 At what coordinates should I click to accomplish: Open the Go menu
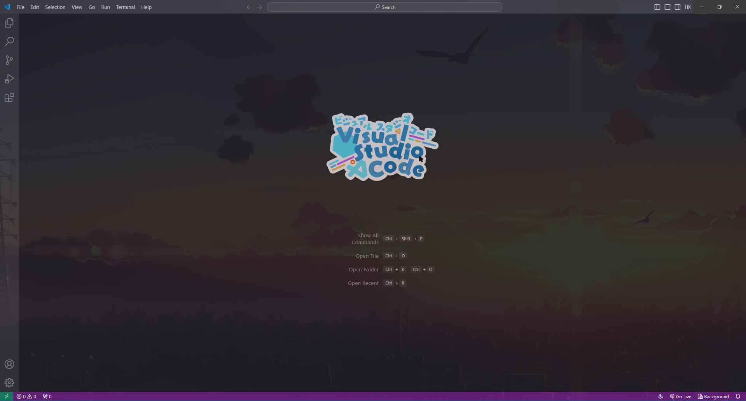[x=92, y=7]
